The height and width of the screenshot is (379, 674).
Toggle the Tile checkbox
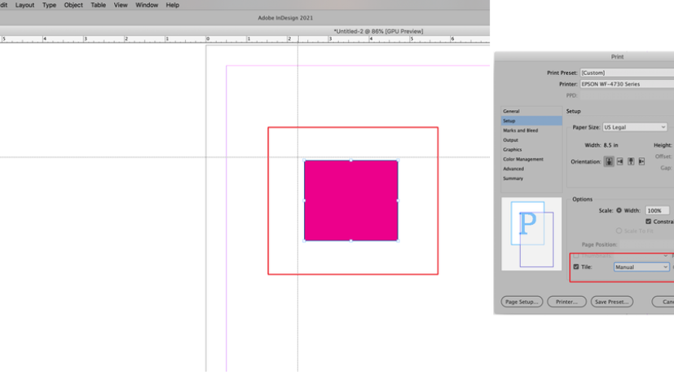point(576,267)
